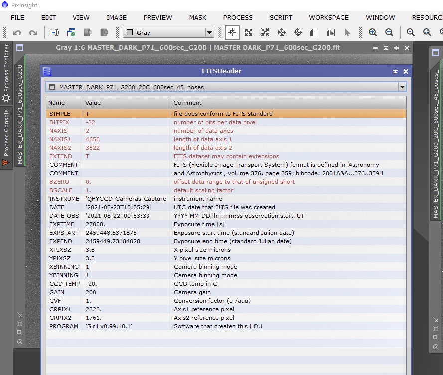This screenshot has width=443, height=375.
Task: Shade the FITSHeader dialog window
Action: click(x=395, y=71)
